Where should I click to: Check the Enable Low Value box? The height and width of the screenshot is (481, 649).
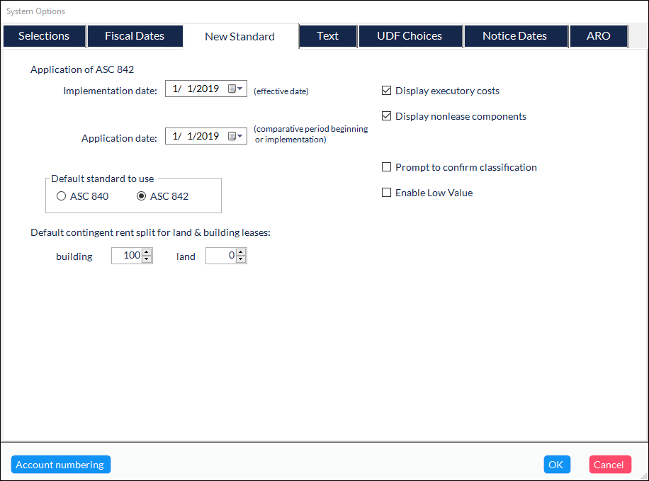(386, 193)
